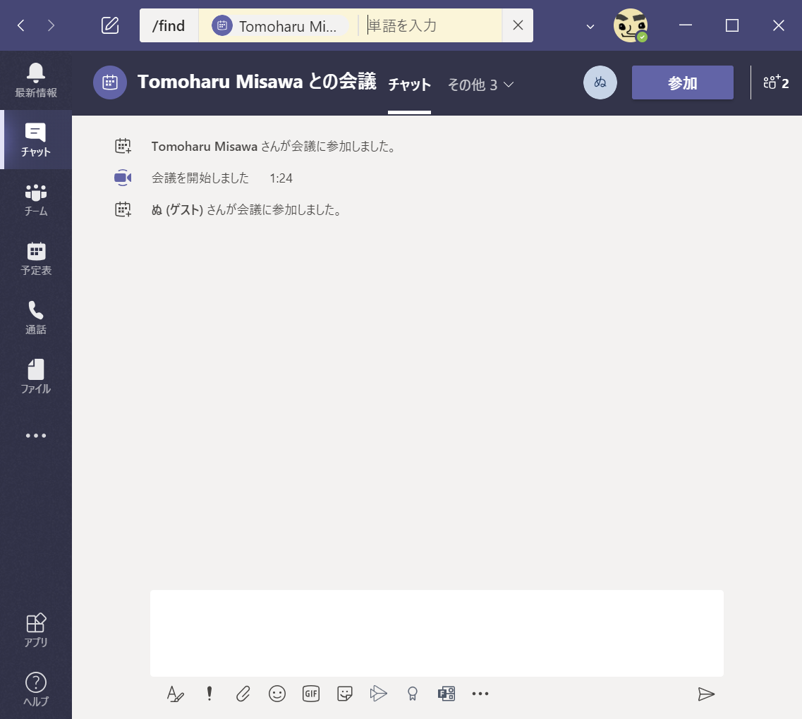Image resolution: width=802 pixels, height=719 pixels.
Task: Open the Stream video icon in toolbar
Action: [x=379, y=694]
